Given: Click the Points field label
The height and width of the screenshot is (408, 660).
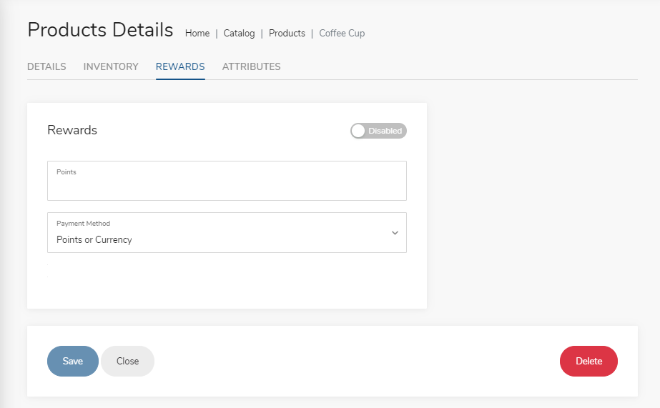Looking at the screenshot, I should tap(67, 172).
